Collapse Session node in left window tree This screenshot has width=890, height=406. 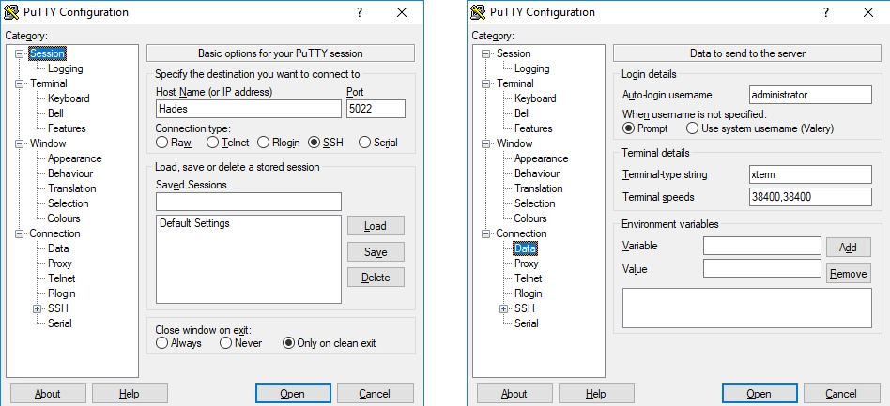(x=21, y=53)
